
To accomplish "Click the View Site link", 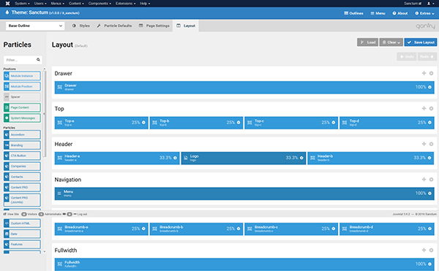I will click(11, 214).
